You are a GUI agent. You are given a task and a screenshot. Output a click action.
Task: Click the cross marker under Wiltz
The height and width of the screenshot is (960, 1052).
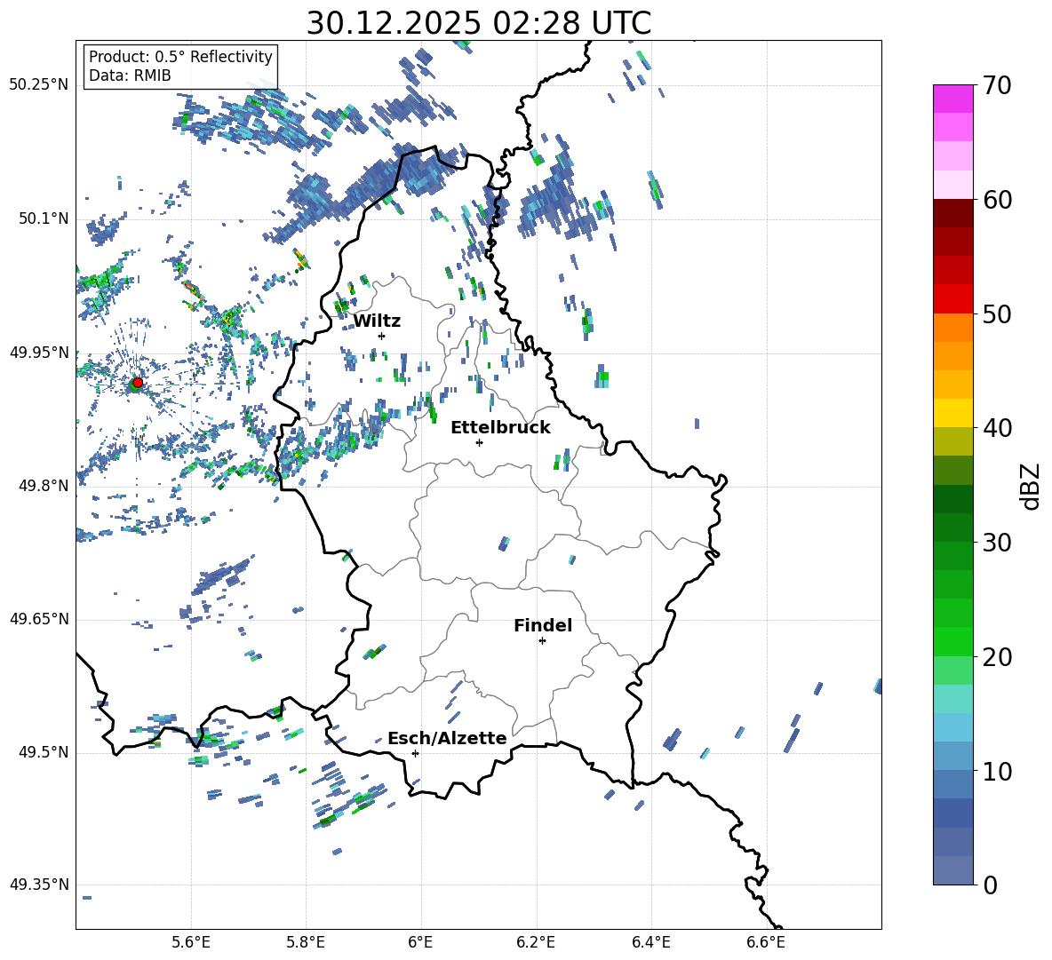(x=381, y=336)
